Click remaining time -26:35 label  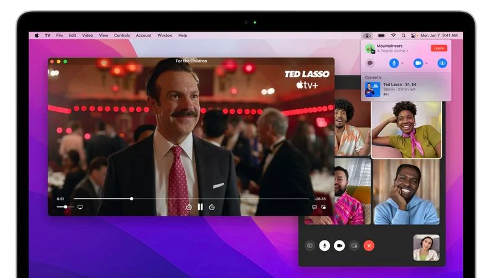(320, 199)
